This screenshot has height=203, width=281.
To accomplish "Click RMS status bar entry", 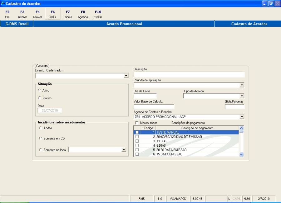I will click(x=141, y=199).
